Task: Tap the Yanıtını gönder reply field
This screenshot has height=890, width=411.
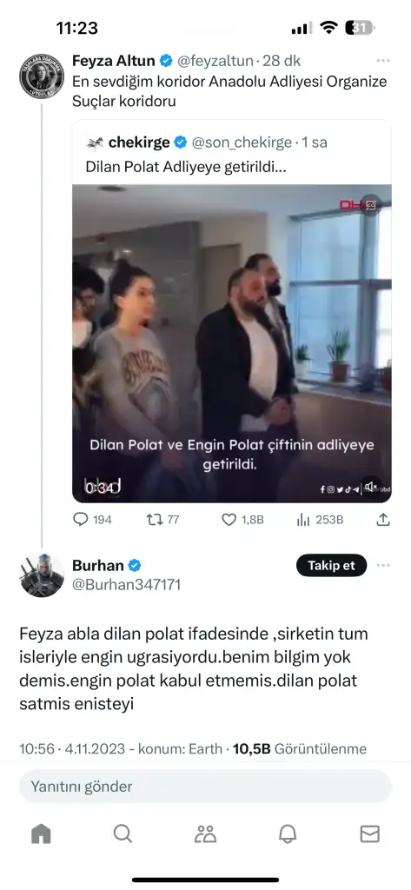Action: tap(205, 786)
